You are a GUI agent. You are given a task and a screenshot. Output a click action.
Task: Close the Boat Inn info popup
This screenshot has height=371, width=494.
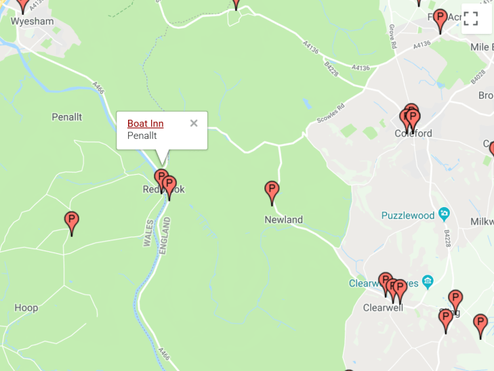[194, 123]
